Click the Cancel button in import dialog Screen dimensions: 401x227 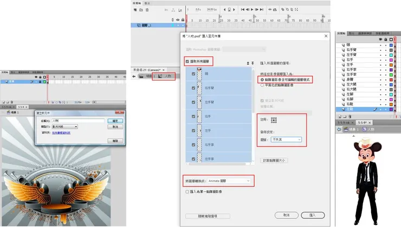click(x=287, y=215)
